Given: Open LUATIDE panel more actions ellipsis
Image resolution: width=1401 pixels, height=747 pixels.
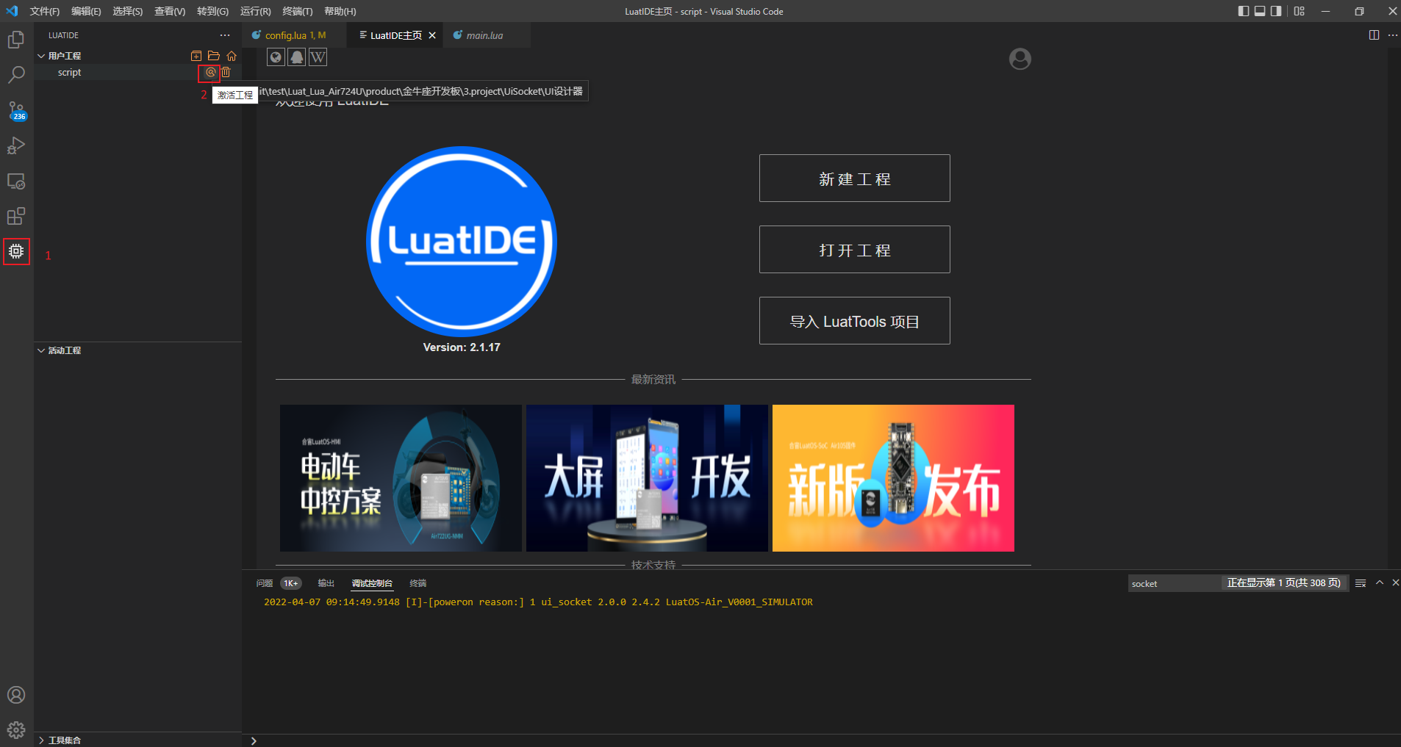Looking at the screenshot, I should tap(225, 35).
